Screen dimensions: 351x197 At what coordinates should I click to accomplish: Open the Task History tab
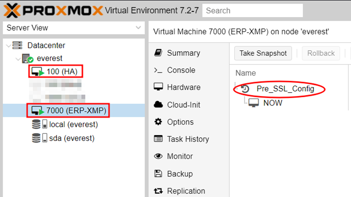click(x=189, y=139)
